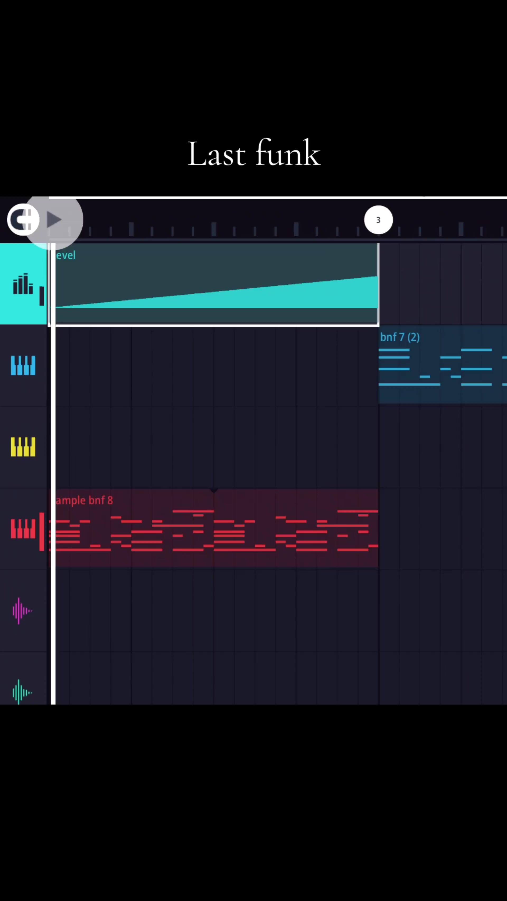Select the teal audio waveform track icon
Image resolution: width=507 pixels, height=901 pixels.
[x=22, y=692]
